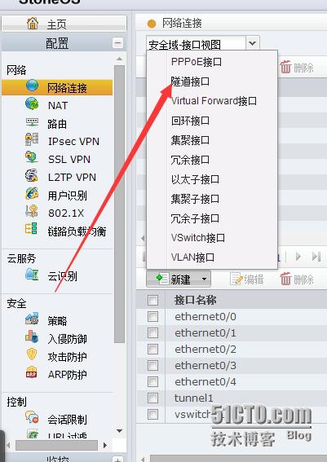Select the IPsec VPN icon

click(x=32, y=139)
